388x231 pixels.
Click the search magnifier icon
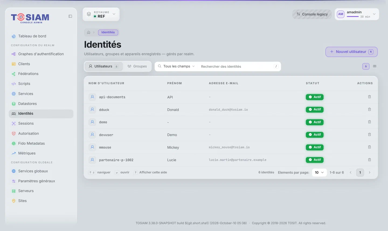coord(160,66)
